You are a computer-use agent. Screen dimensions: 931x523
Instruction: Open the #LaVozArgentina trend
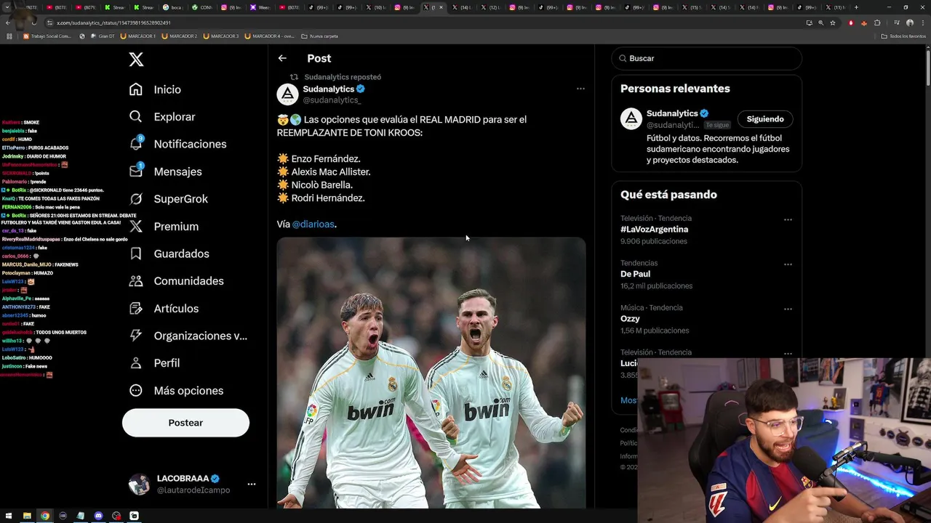655,230
